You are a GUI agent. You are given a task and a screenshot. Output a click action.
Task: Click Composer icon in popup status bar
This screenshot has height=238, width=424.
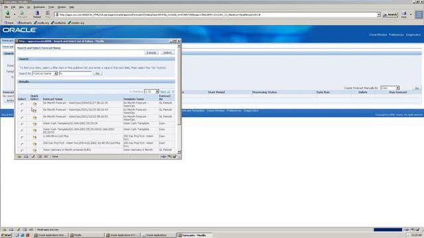32,157
